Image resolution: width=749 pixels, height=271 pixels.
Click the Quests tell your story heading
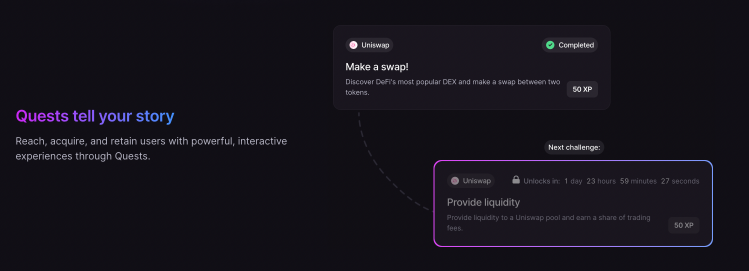tap(95, 116)
